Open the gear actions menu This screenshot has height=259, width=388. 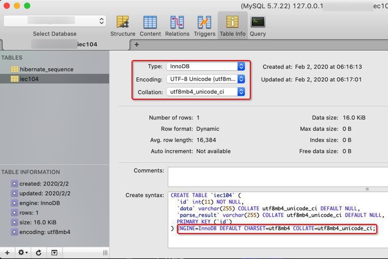point(23,252)
